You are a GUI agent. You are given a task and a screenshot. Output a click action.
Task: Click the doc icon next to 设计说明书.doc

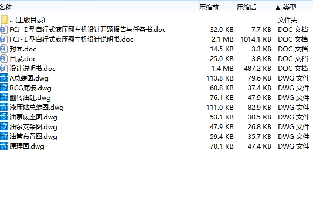pos(4,69)
